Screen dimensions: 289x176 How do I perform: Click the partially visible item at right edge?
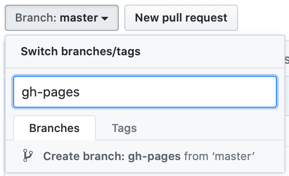[287, 60]
